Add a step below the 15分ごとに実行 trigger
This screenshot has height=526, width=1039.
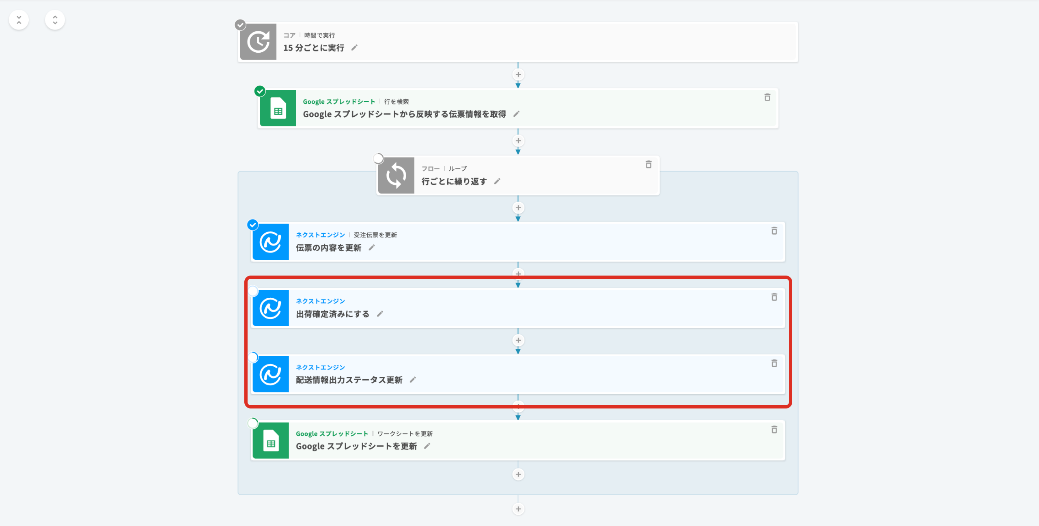[x=518, y=75]
